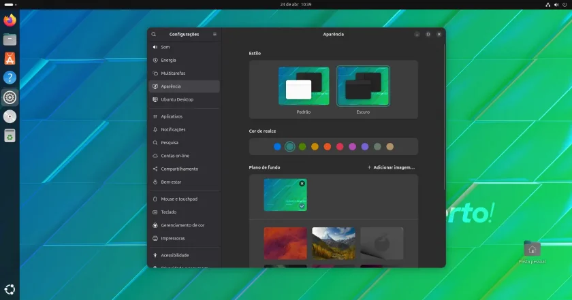Viewport: 572px width, 300px height.
Task: Click the Notificações bell icon
Action: click(x=155, y=130)
